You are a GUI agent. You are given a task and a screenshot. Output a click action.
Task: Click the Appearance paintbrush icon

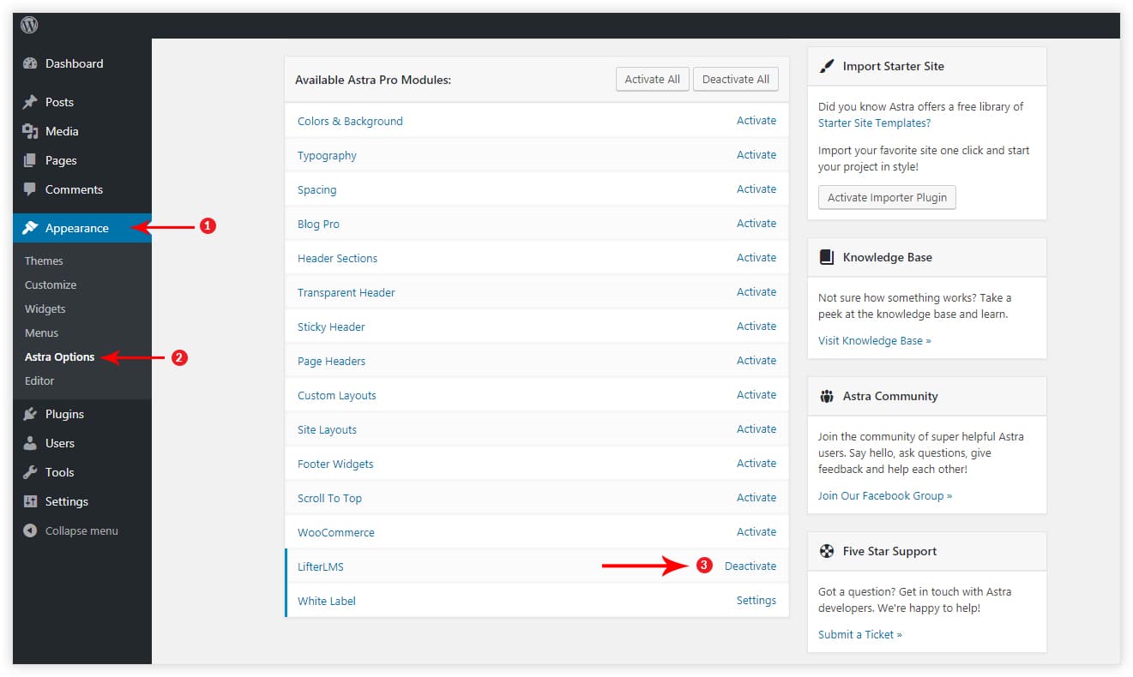pos(30,228)
